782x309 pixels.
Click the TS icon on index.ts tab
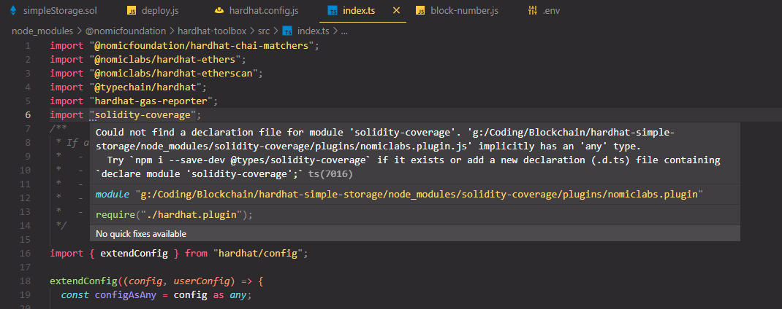point(333,10)
